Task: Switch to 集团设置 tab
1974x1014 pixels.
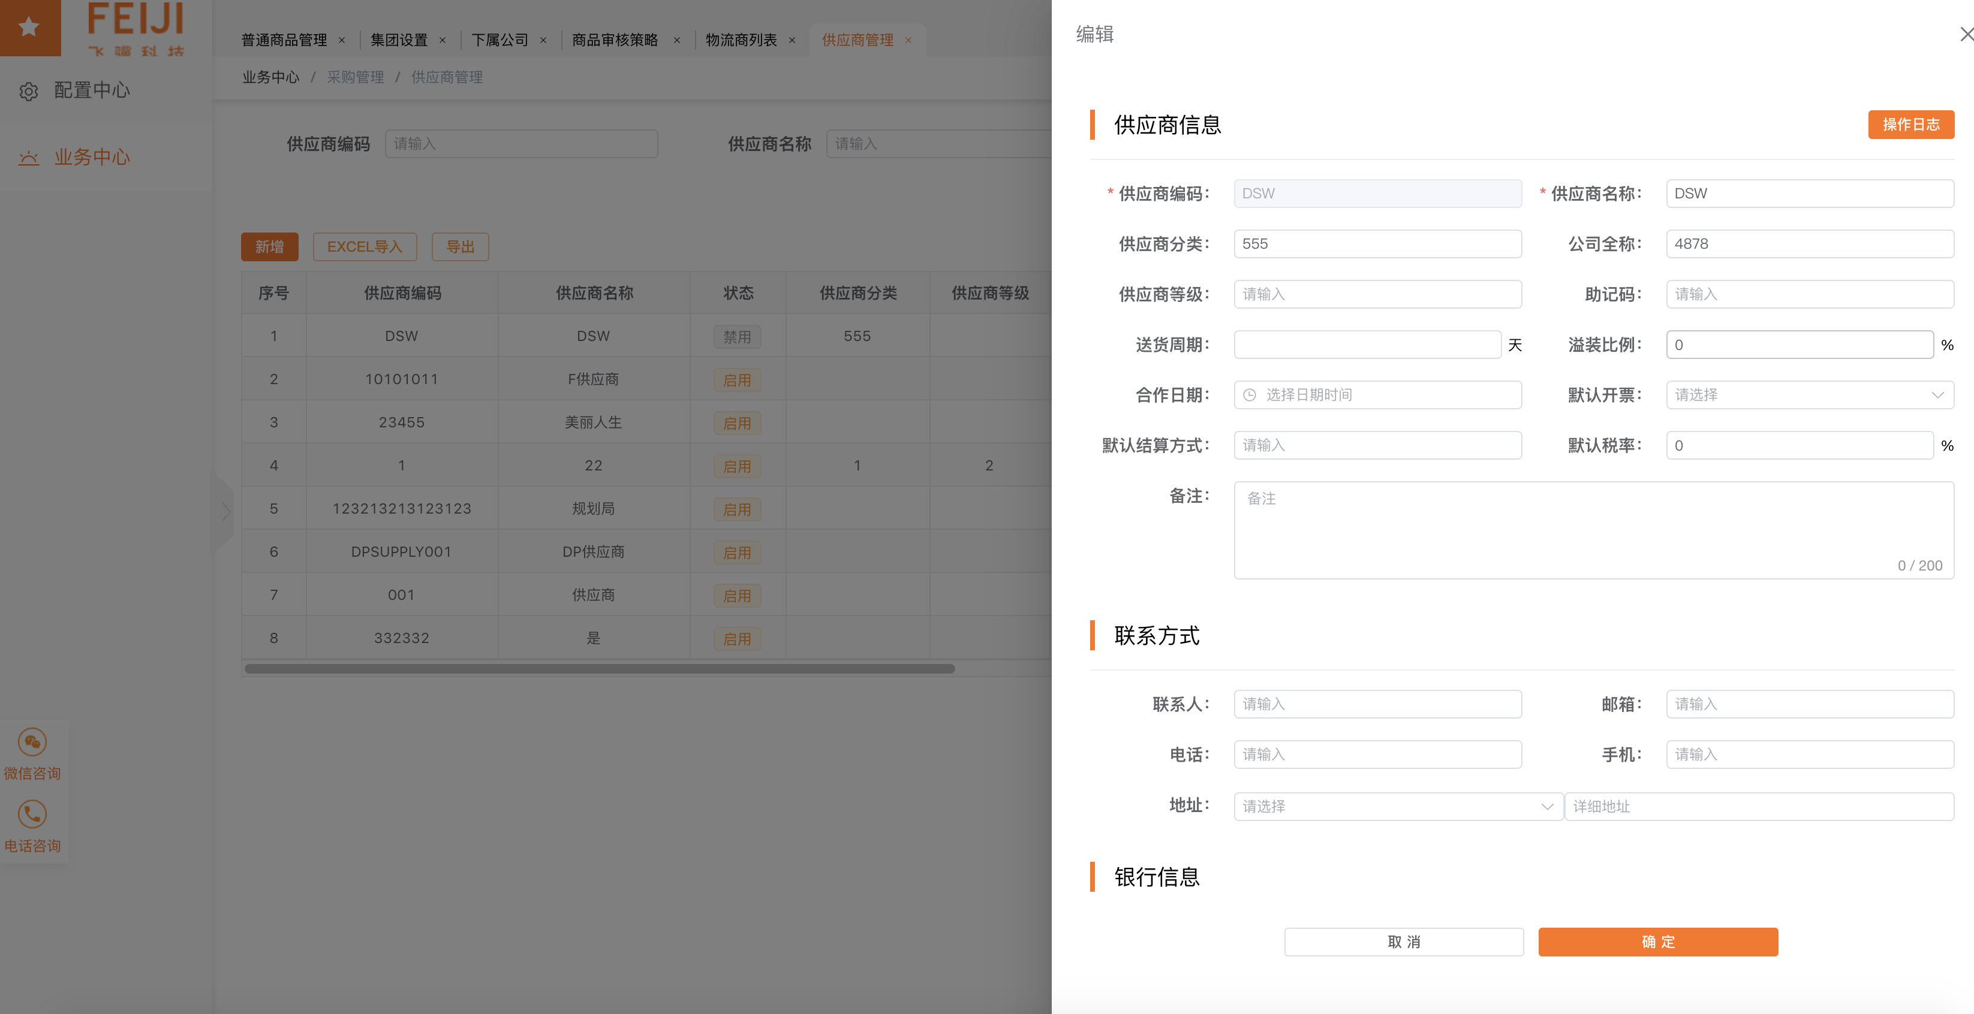Action: 399,40
